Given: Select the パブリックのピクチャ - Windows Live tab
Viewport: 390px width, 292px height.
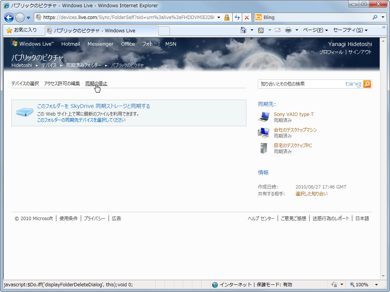Looking at the screenshot, I should click(101, 31).
